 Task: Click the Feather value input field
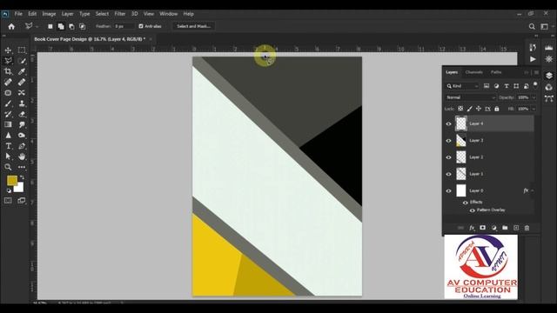point(124,26)
